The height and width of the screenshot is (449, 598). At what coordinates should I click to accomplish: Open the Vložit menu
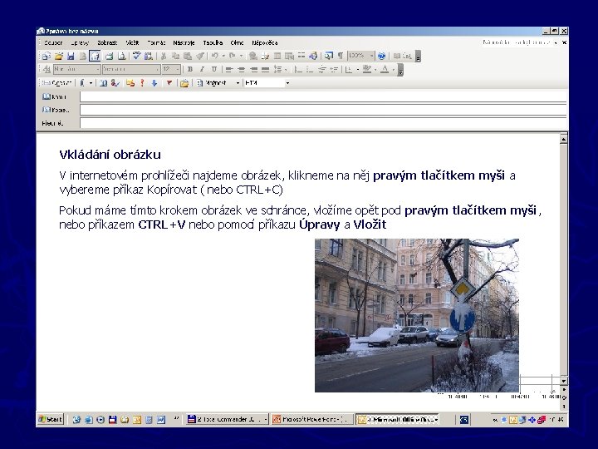pyautogui.click(x=132, y=42)
